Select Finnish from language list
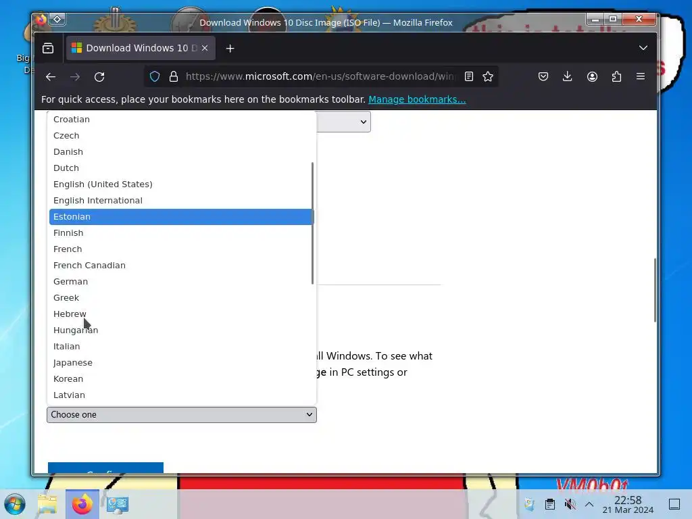The image size is (692, 519). (x=181, y=233)
